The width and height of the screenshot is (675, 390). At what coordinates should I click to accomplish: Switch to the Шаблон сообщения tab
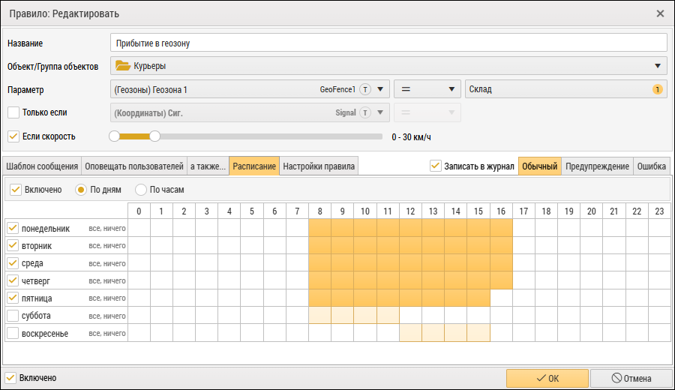click(x=42, y=166)
